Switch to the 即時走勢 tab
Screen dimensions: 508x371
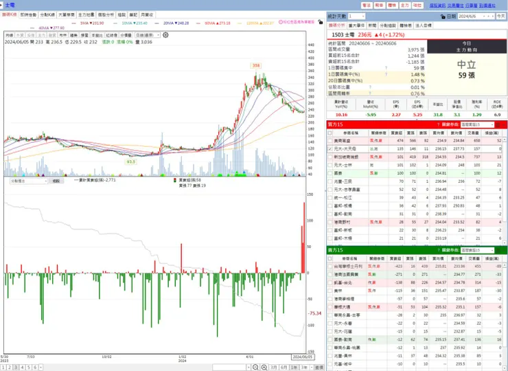(29, 15)
